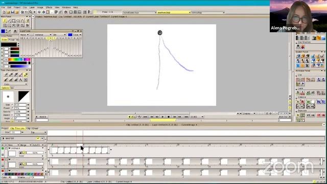Viewport: 327px width, 184px height.
Task: Click the brush profile black triangle preview
Action: pos(24,97)
